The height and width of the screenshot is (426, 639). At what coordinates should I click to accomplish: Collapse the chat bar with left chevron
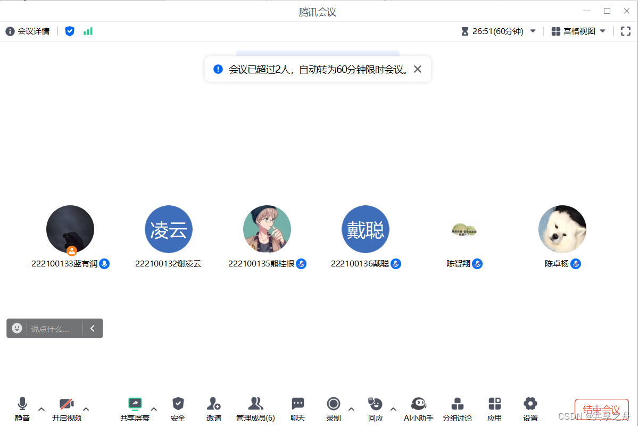(93, 328)
